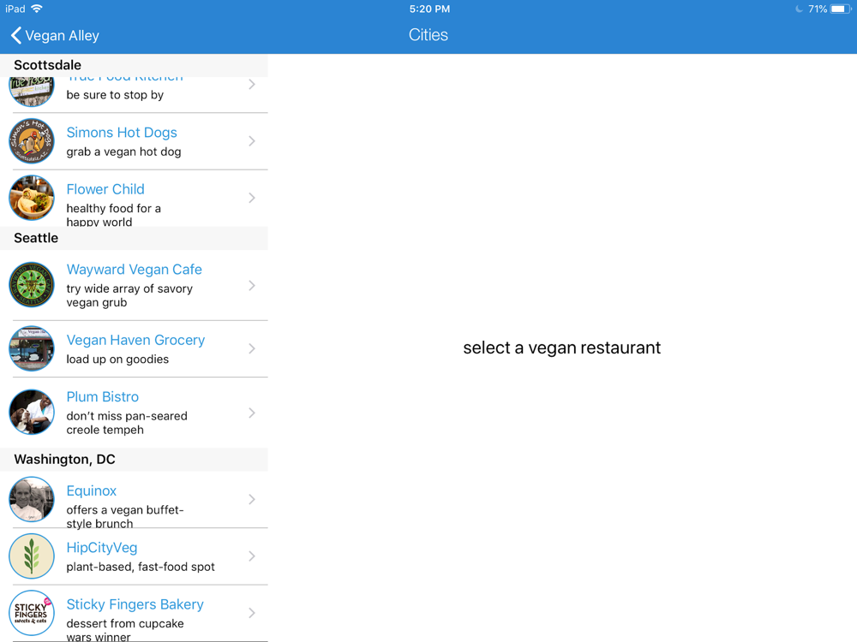Viewport: 857px width, 642px height.
Task: Open Sticky Fingers Bakery link
Action: (135, 604)
